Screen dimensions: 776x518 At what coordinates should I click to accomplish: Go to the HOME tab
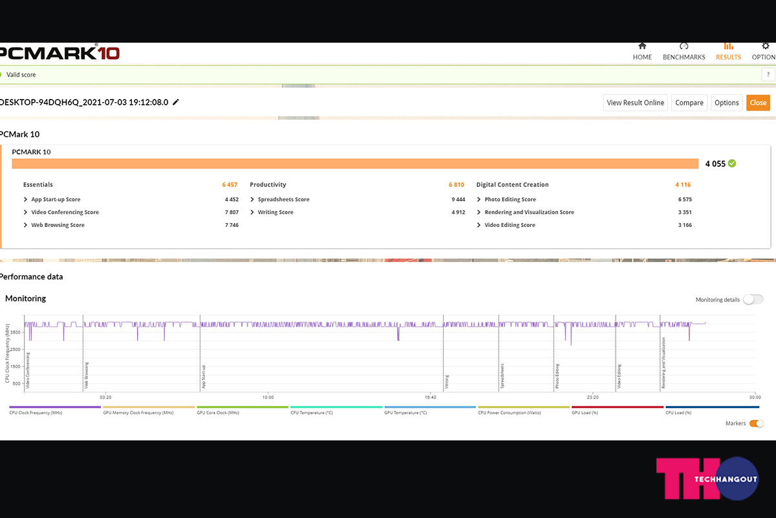tap(642, 52)
